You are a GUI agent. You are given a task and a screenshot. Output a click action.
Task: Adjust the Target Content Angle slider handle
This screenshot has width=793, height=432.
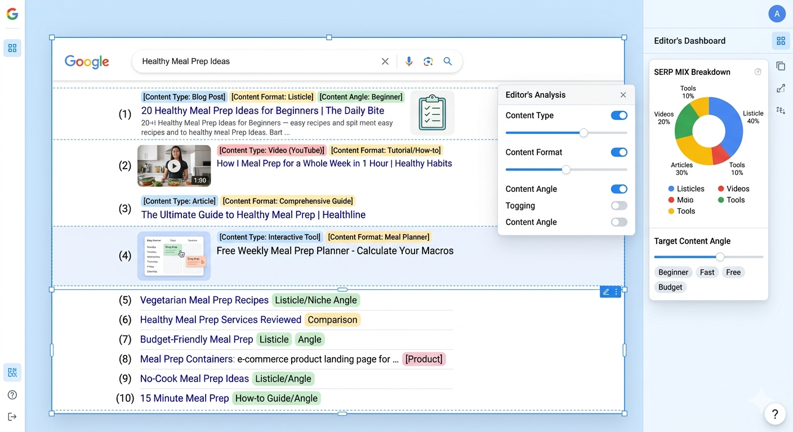720,257
